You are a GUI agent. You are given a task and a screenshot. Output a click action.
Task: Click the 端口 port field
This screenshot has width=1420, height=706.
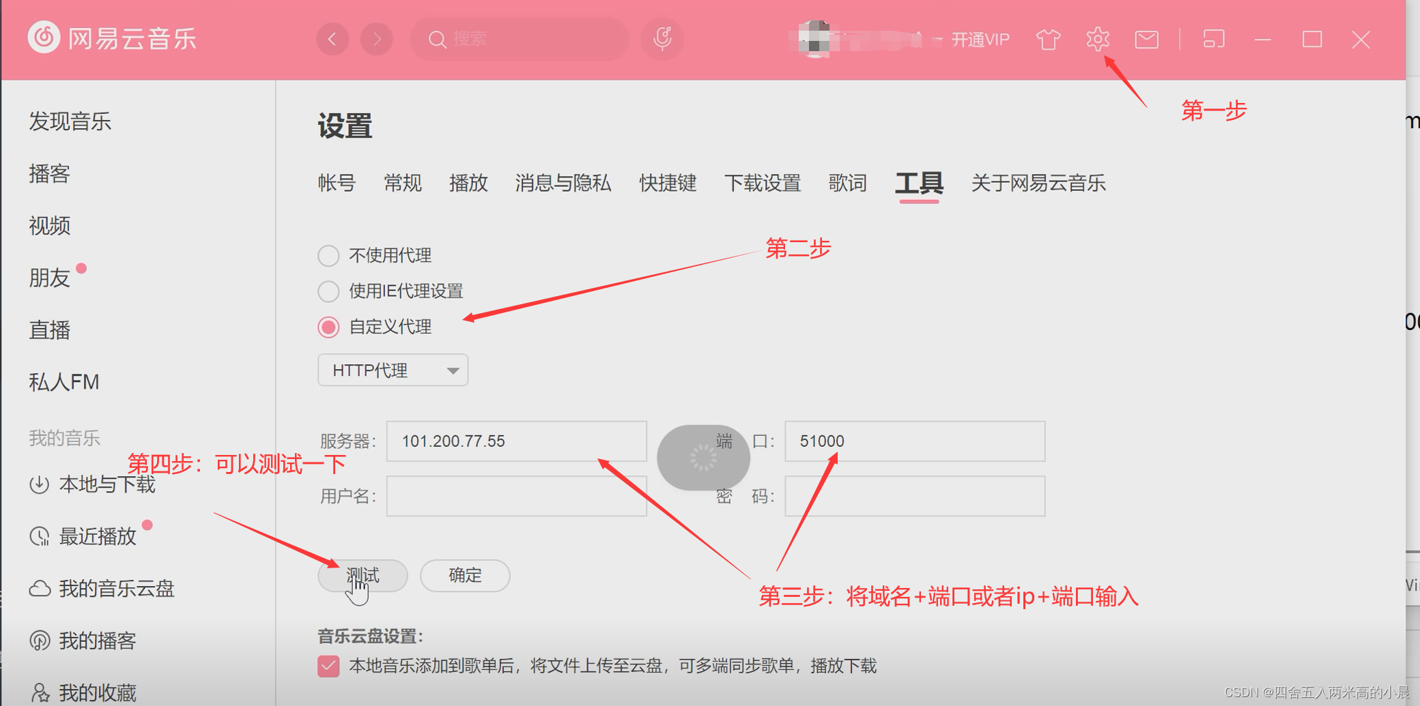(x=915, y=441)
